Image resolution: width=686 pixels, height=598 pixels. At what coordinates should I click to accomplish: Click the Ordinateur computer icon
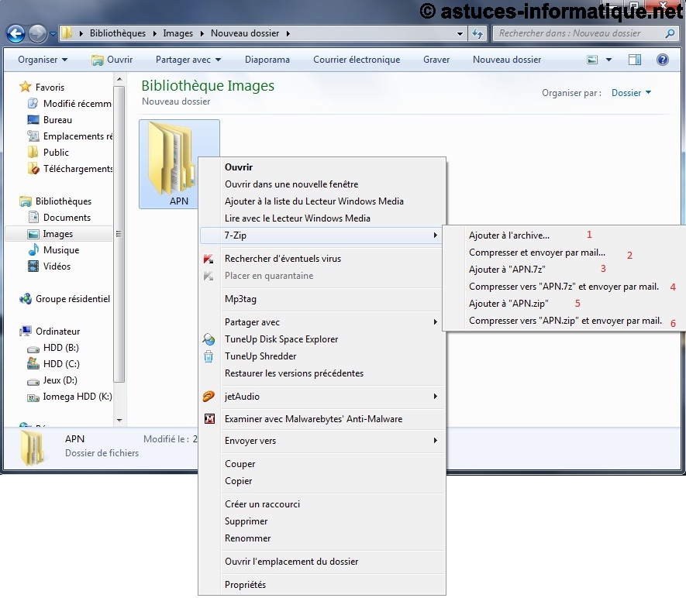pos(26,332)
